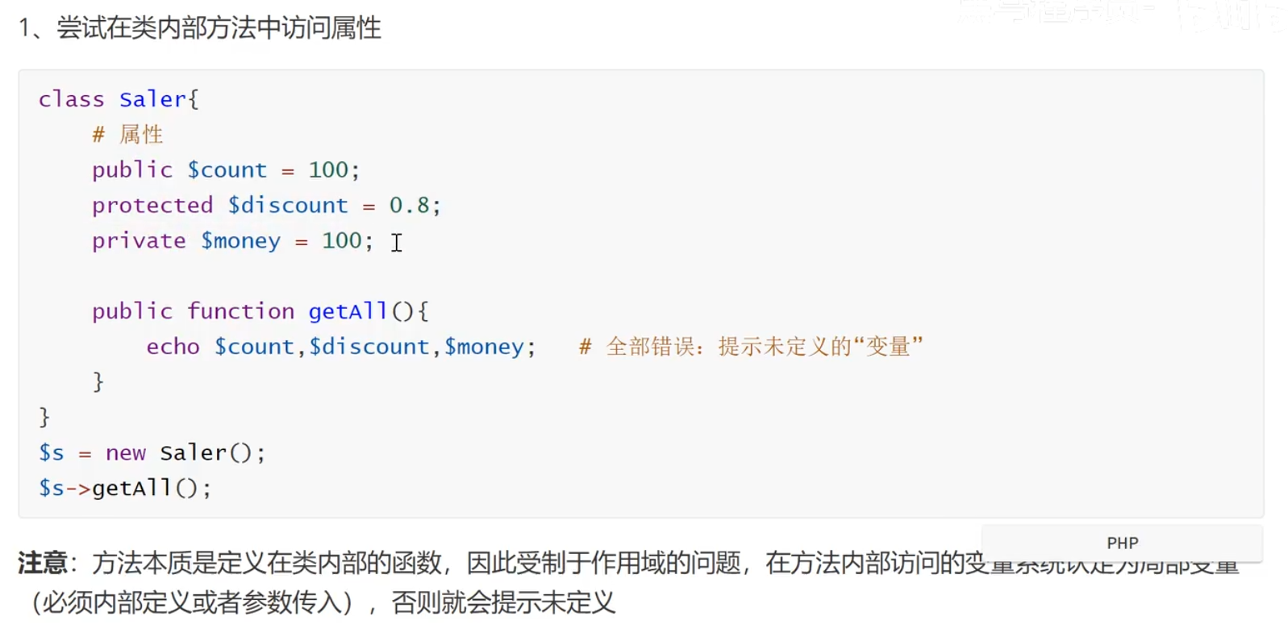The image size is (1288, 629).
Task: Click the '# 属性' comment line
Action: tap(127, 135)
